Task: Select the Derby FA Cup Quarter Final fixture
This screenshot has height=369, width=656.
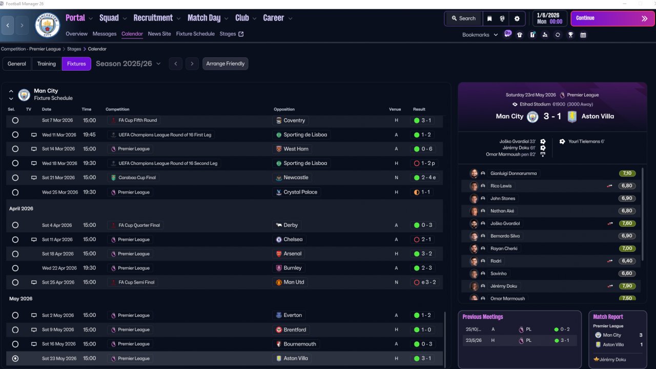Action: pos(15,225)
